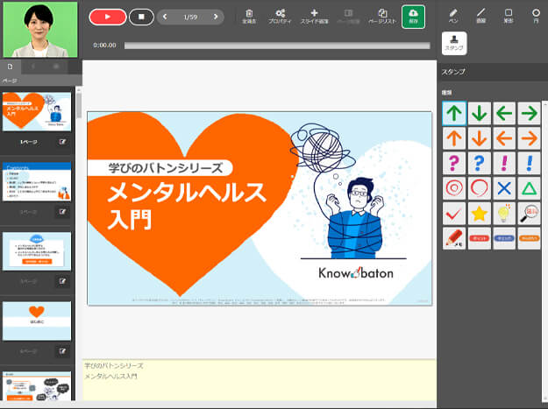
Task: Open the ページリスト
Action: click(381, 16)
